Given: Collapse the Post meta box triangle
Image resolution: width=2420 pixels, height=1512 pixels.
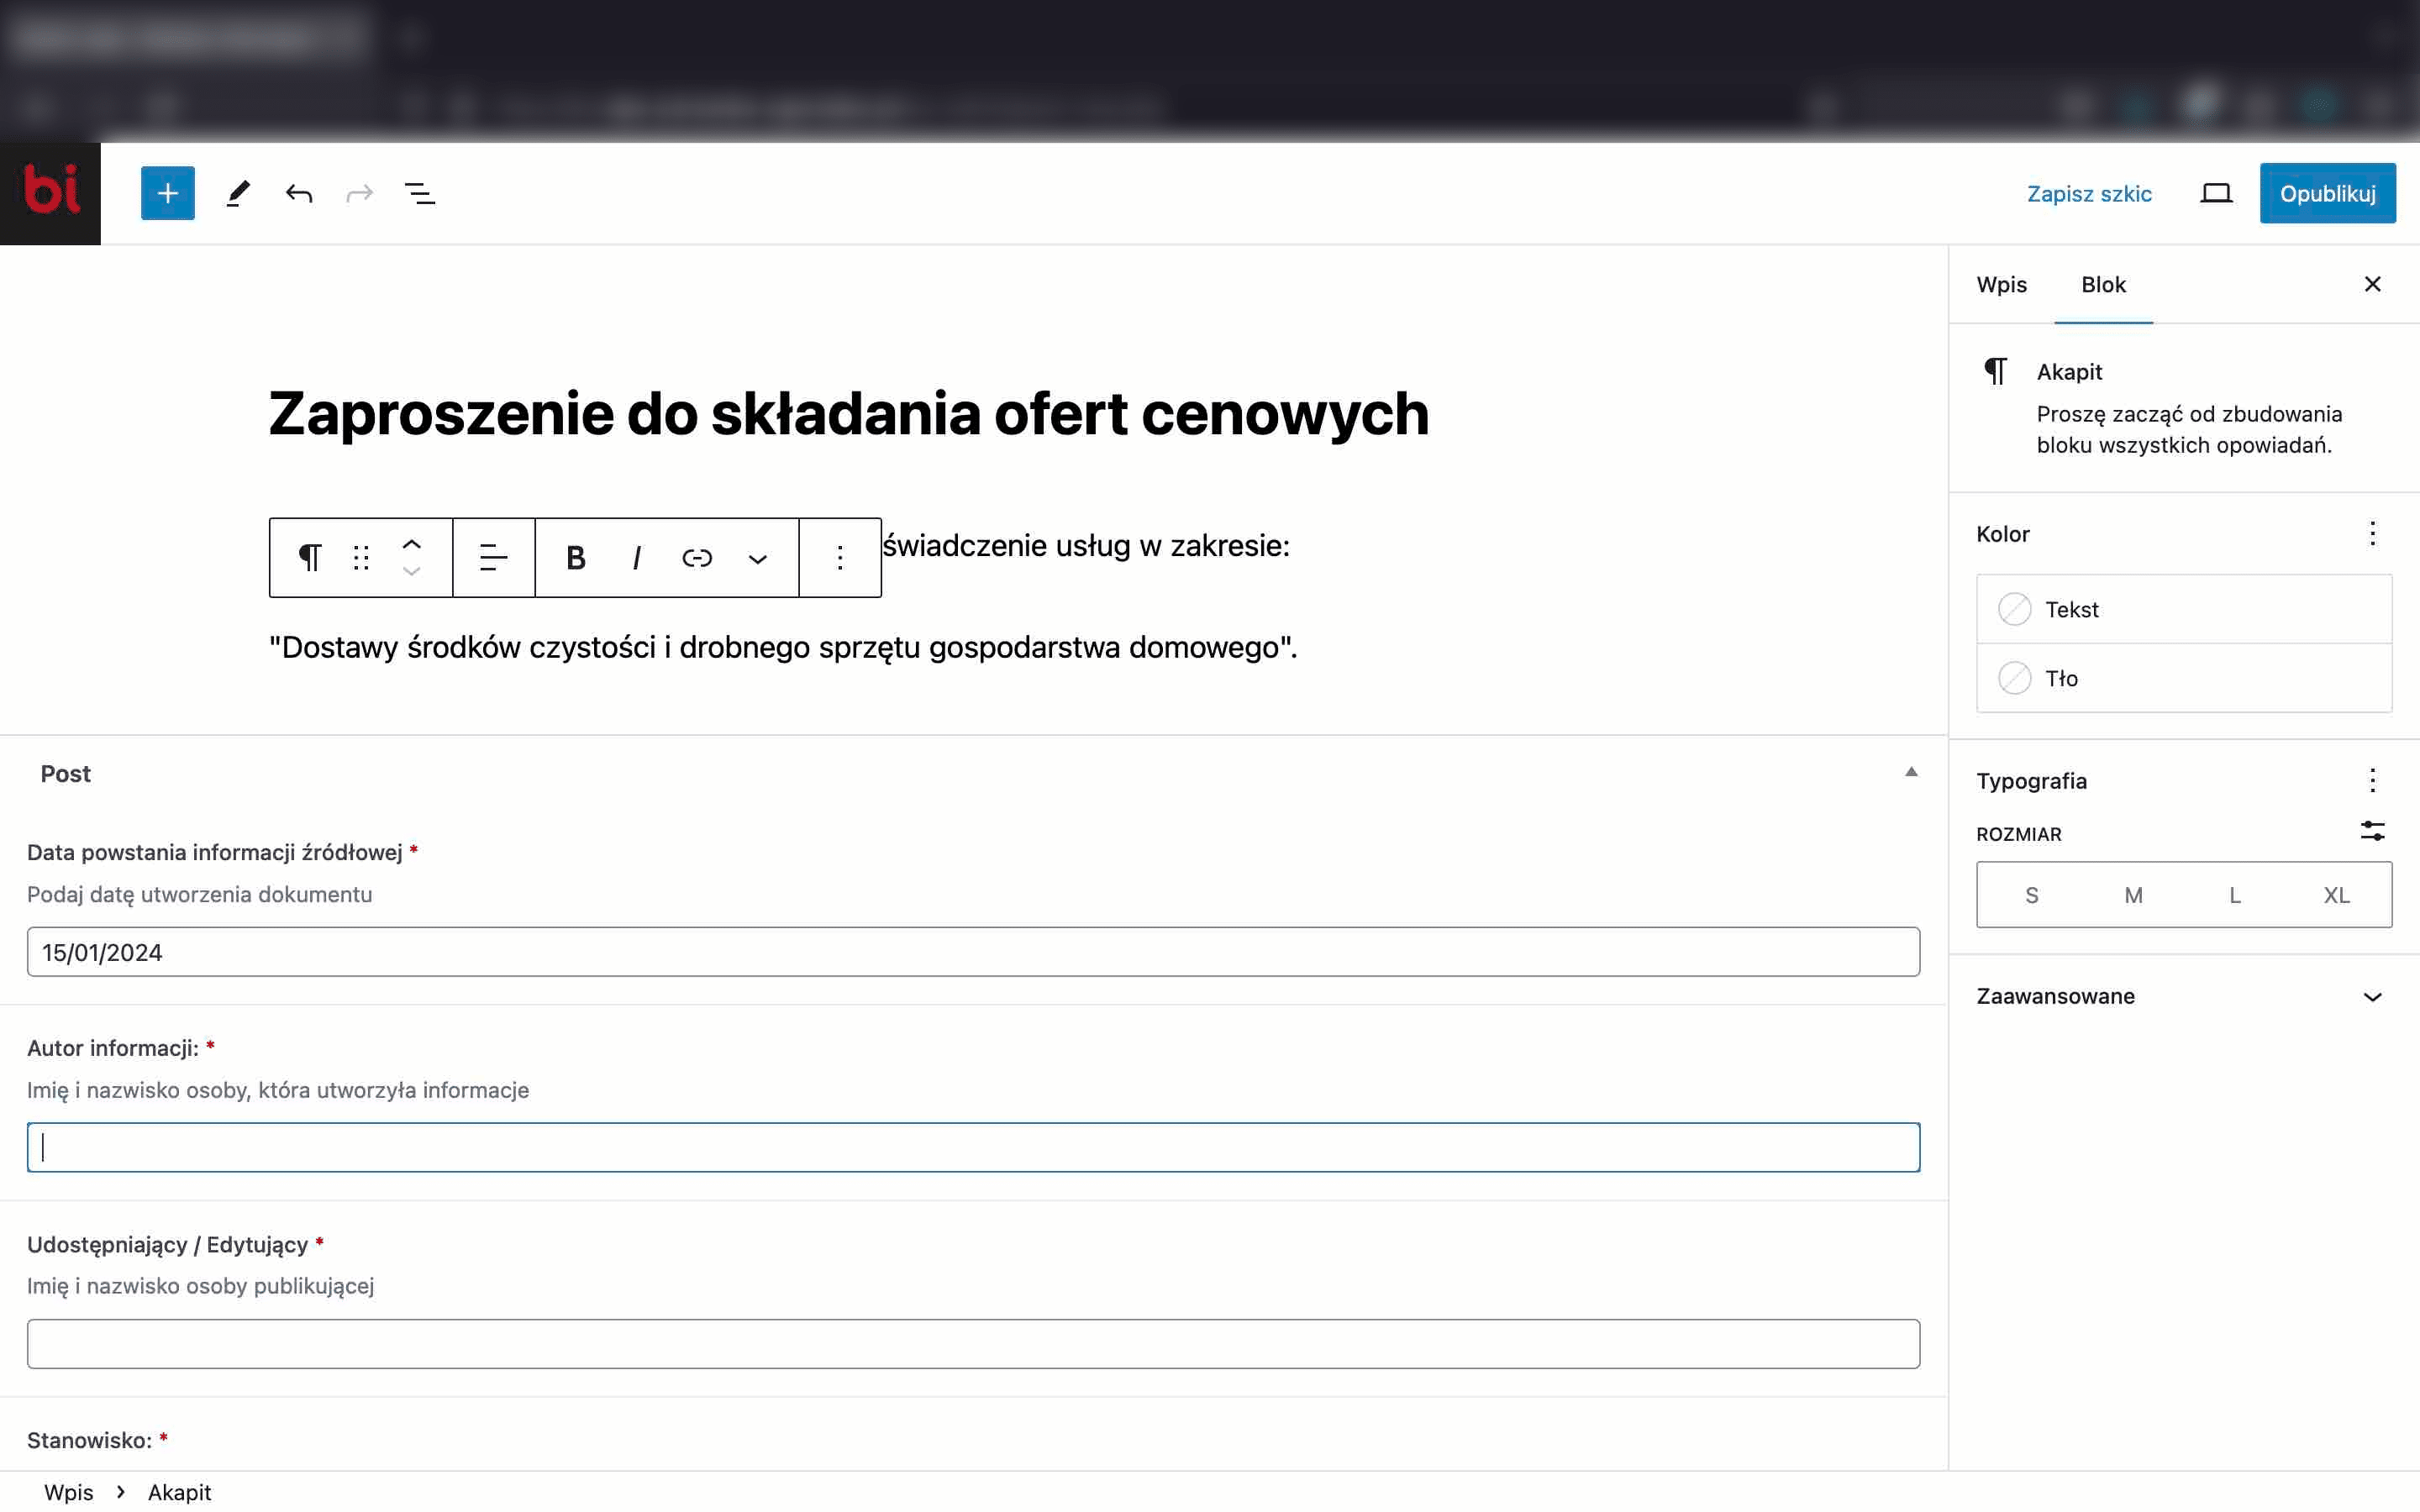Looking at the screenshot, I should 1911,772.
